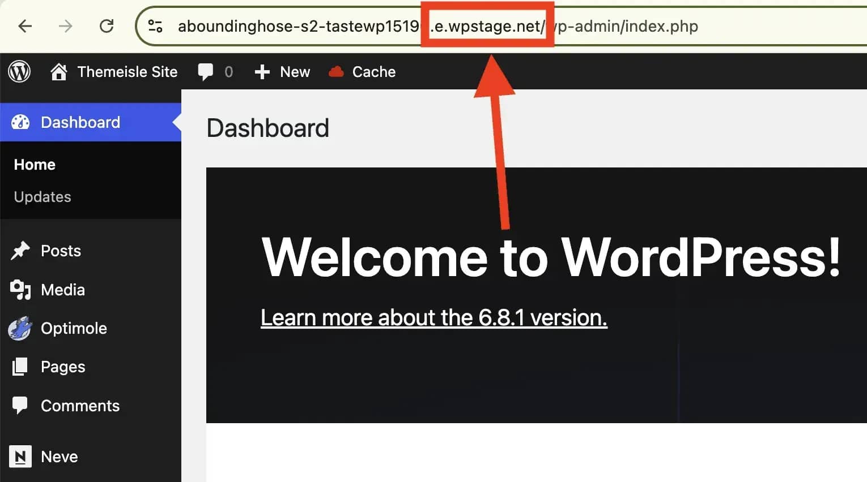Click the plus icon beside New
The height and width of the screenshot is (482, 867).
(x=262, y=72)
